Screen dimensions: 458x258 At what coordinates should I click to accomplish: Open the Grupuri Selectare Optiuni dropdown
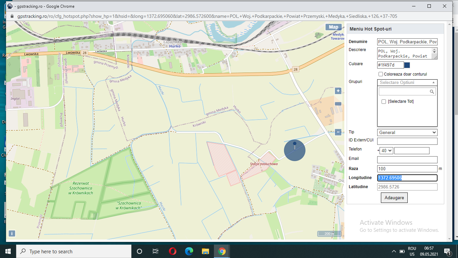coord(407,82)
